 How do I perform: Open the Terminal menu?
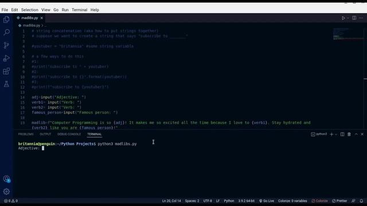[x=80, y=10]
